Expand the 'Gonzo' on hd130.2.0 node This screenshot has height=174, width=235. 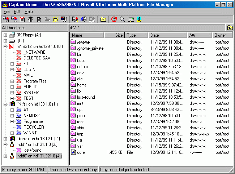point(5,139)
